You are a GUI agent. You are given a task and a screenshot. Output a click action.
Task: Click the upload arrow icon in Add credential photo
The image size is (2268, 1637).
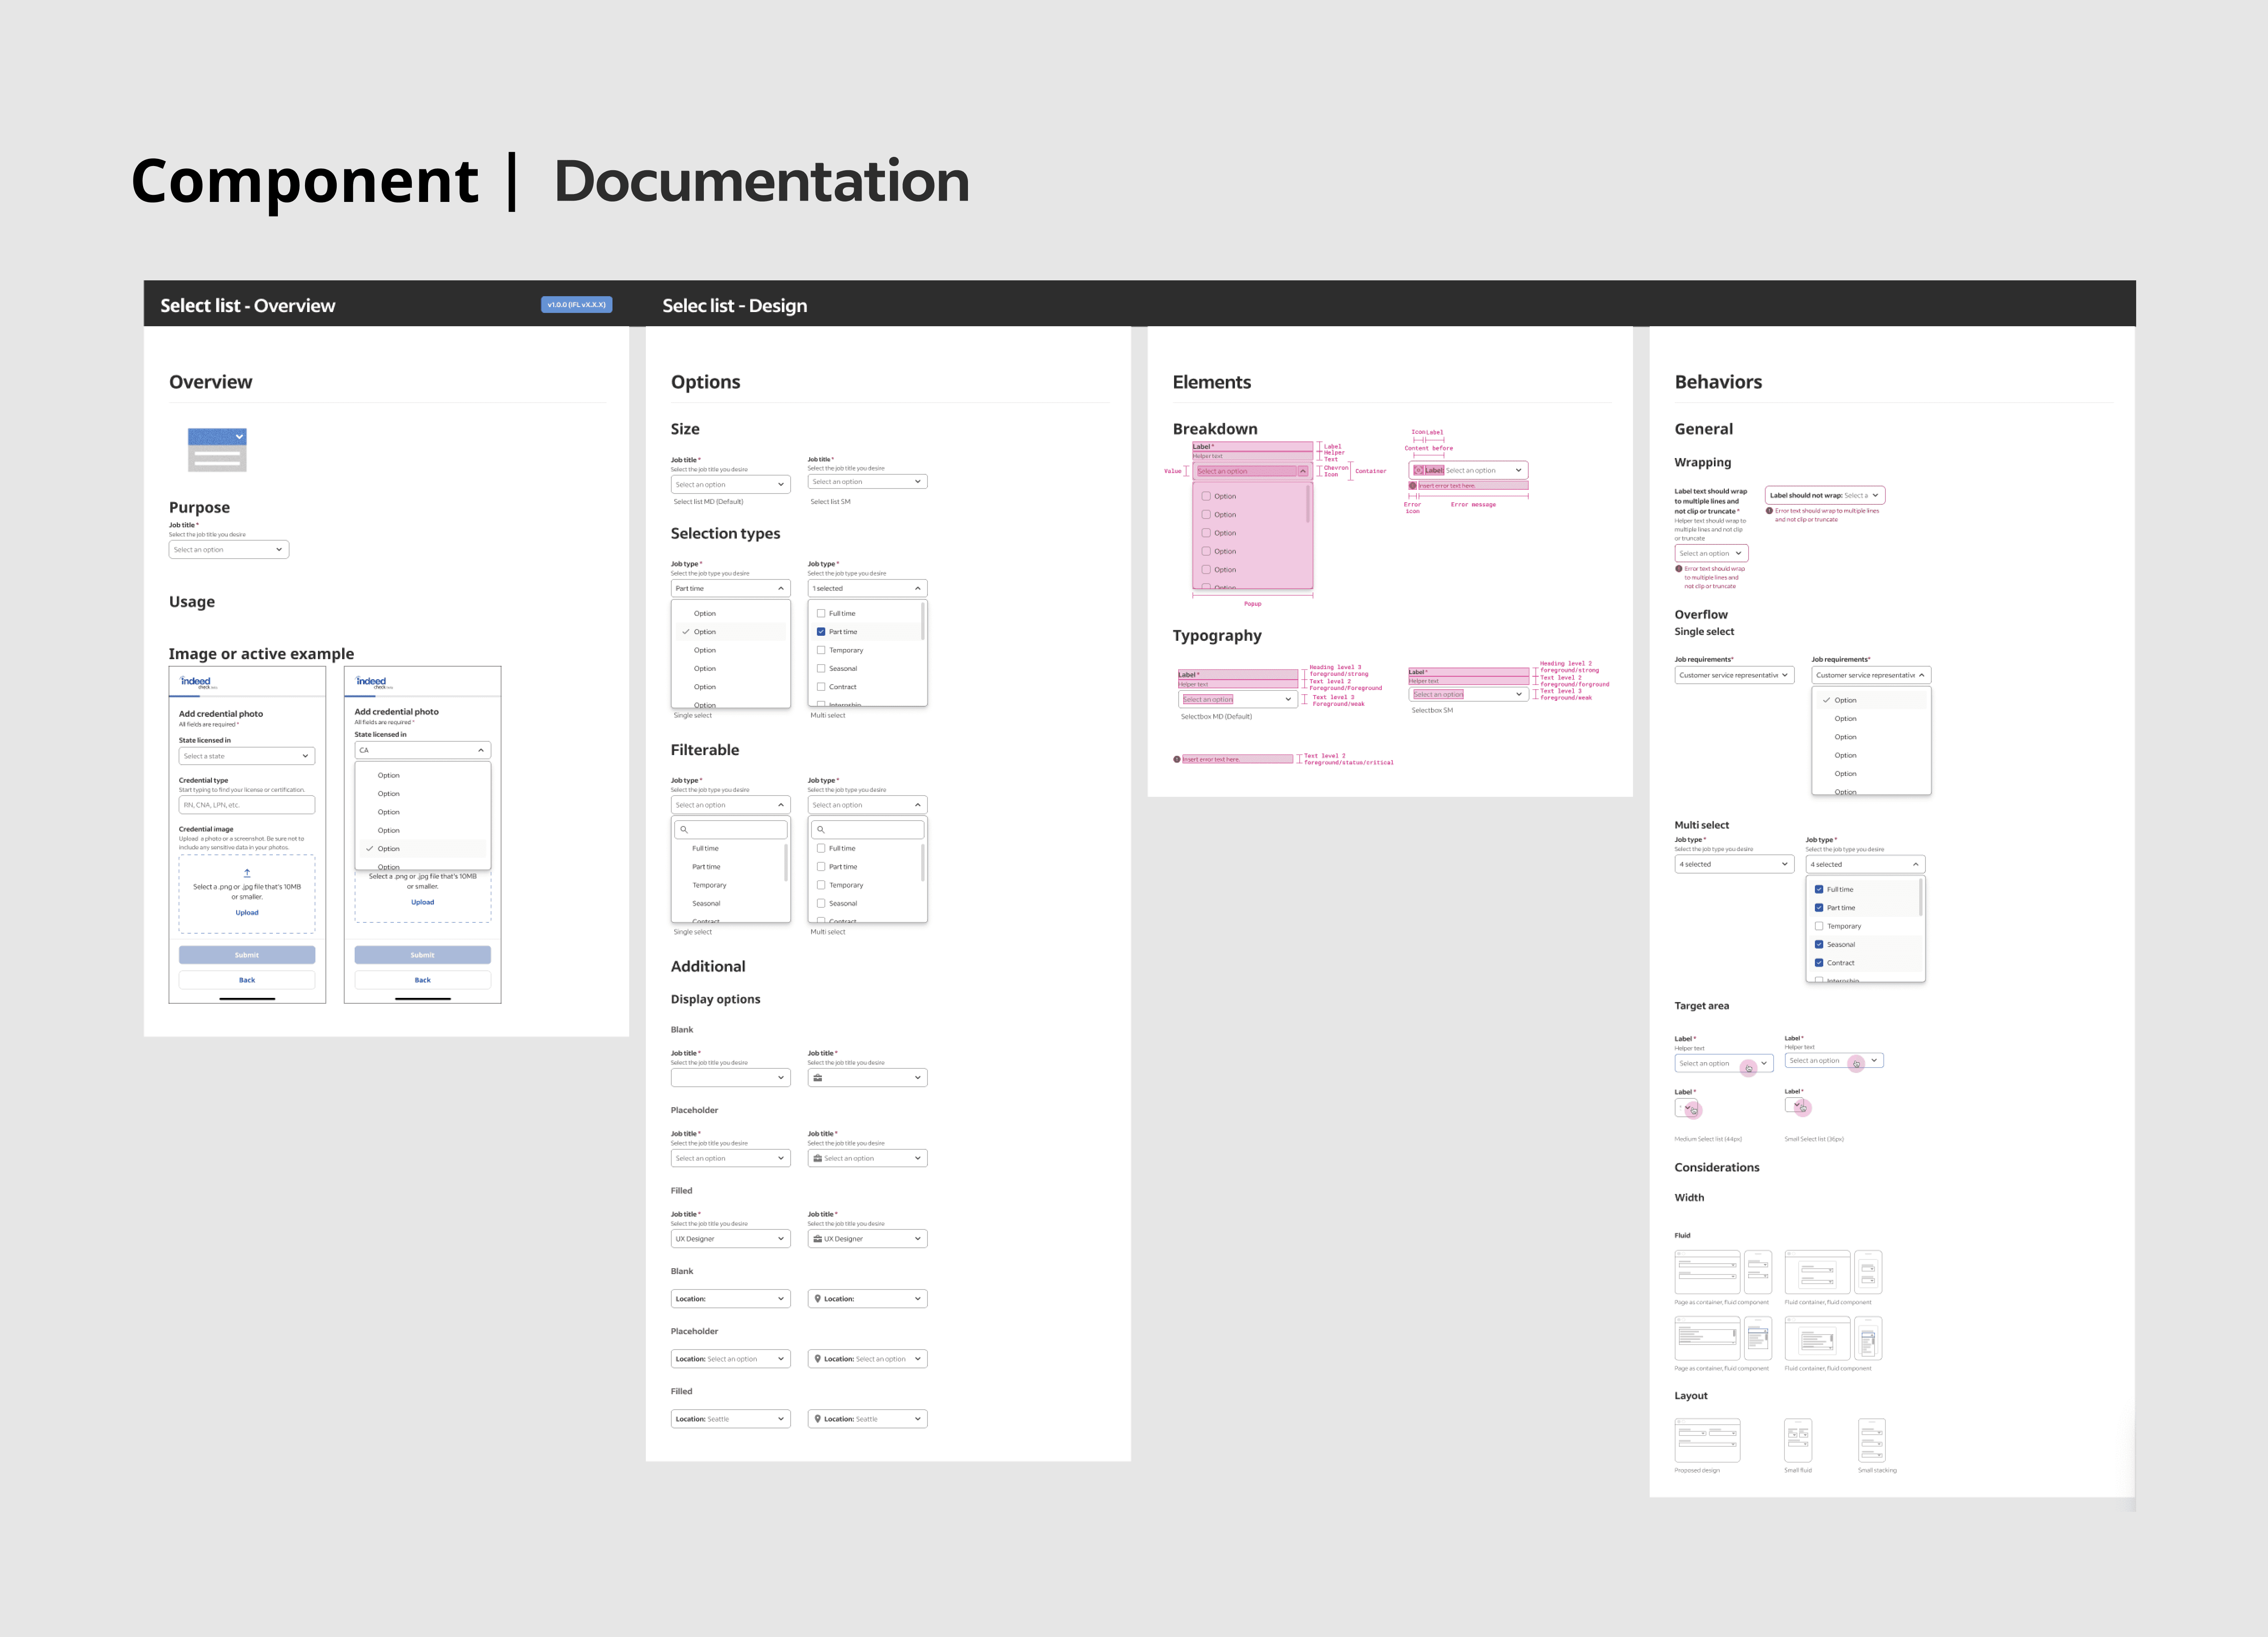tap(246, 872)
